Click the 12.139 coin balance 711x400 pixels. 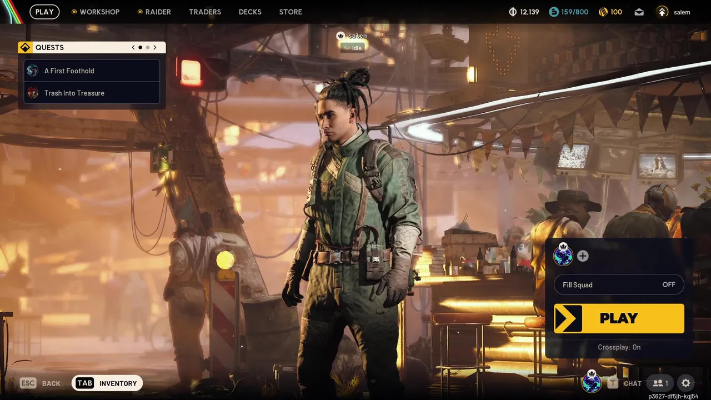529,12
